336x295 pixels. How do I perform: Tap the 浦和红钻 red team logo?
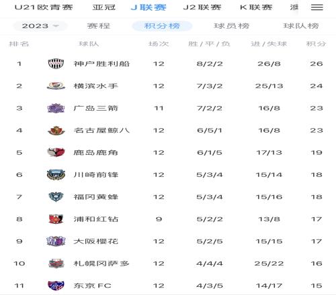[x=56, y=219]
